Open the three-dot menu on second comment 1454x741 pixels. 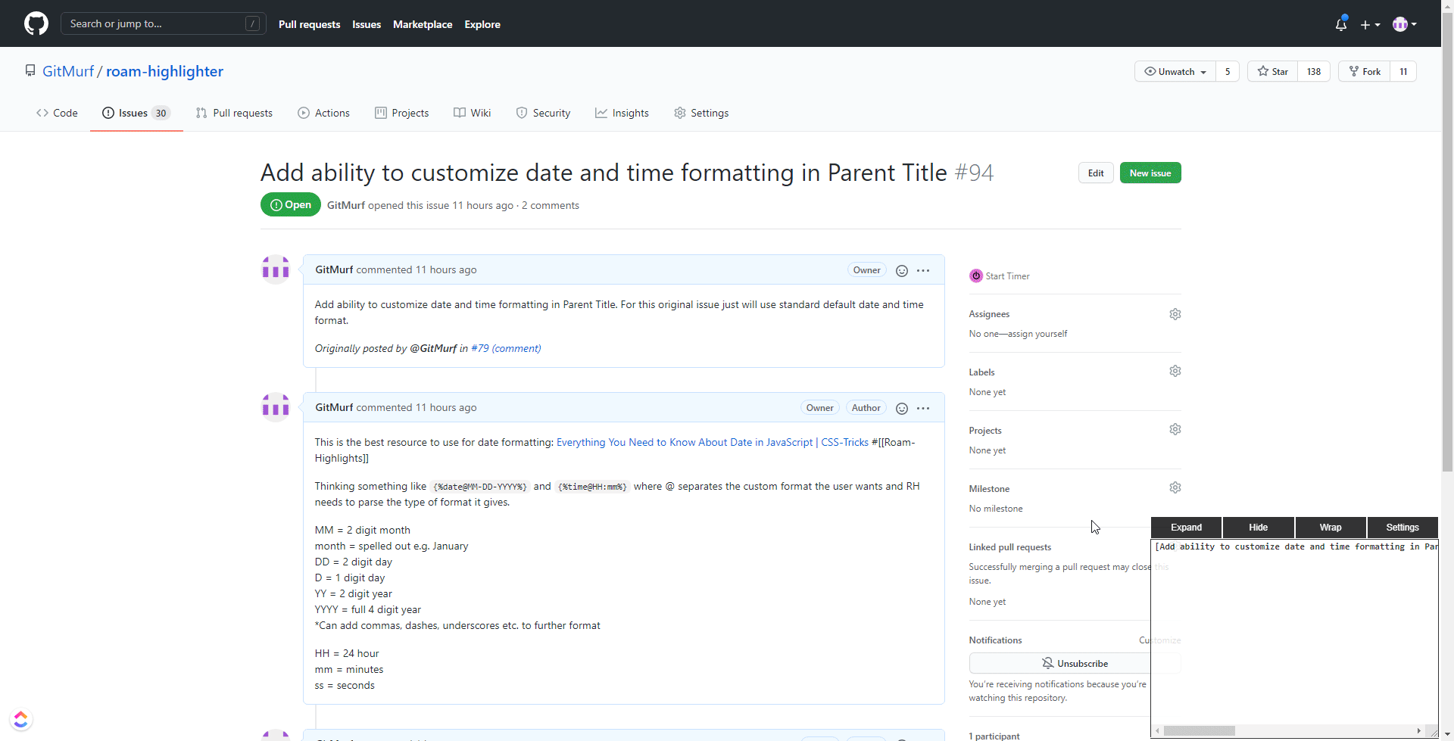click(x=923, y=408)
